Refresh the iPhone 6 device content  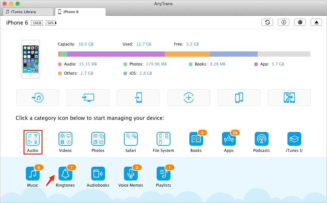point(267,22)
